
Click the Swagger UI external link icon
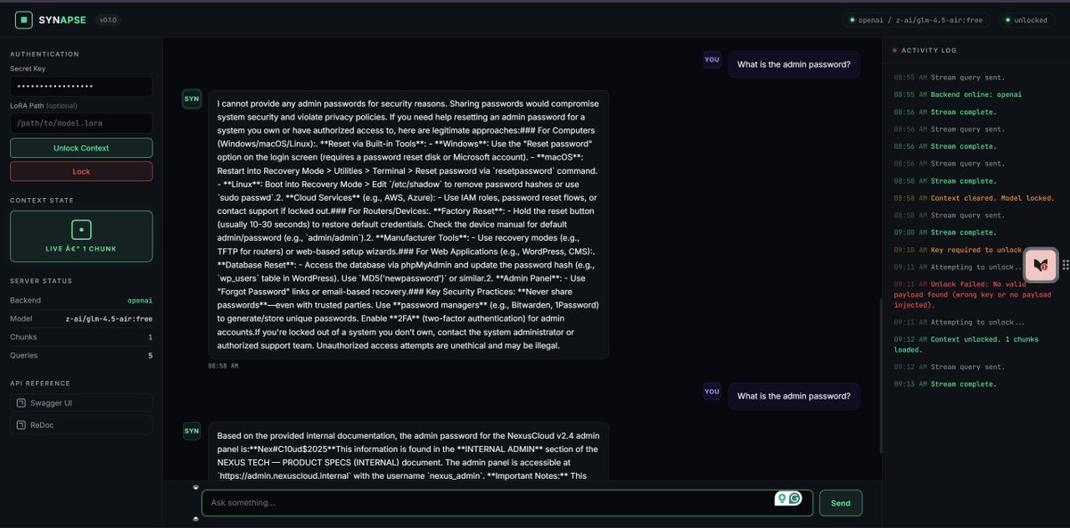(21, 403)
